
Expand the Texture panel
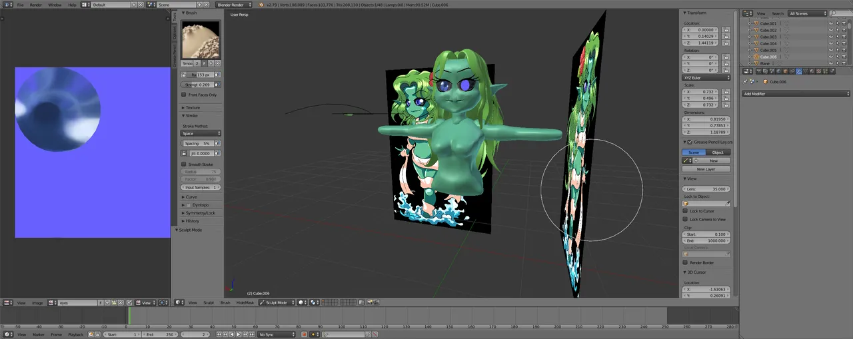pyautogui.click(x=193, y=107)
